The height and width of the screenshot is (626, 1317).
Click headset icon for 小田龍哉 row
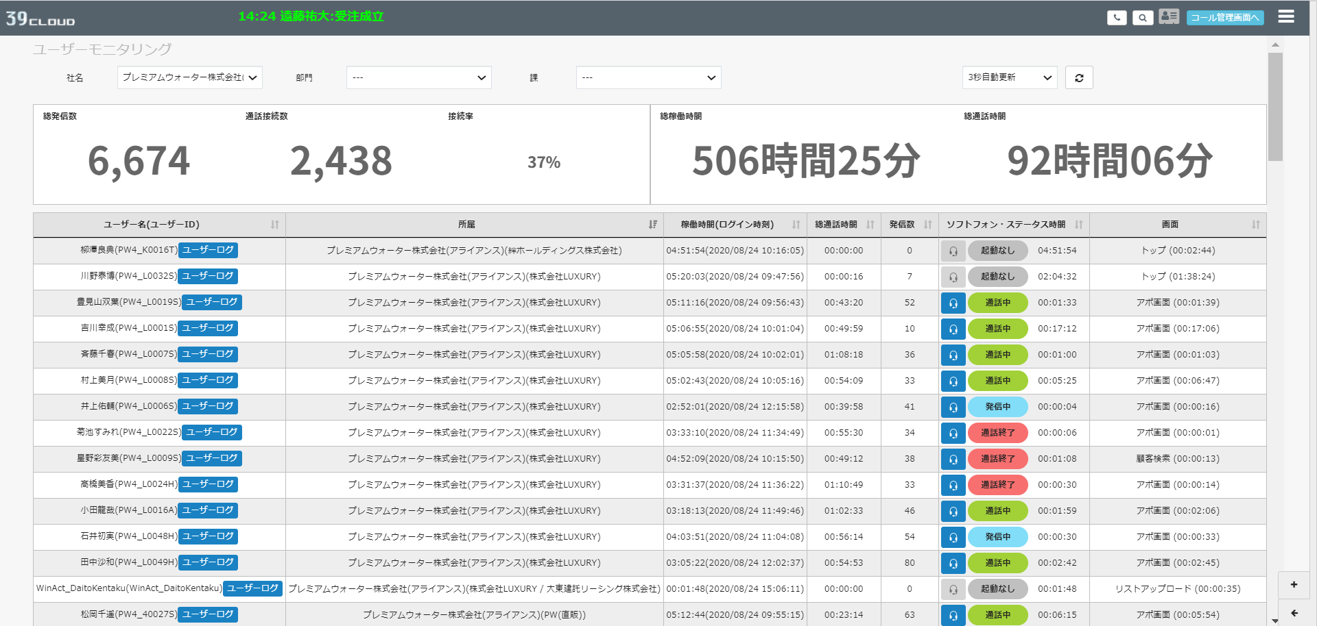coord(953,511)
